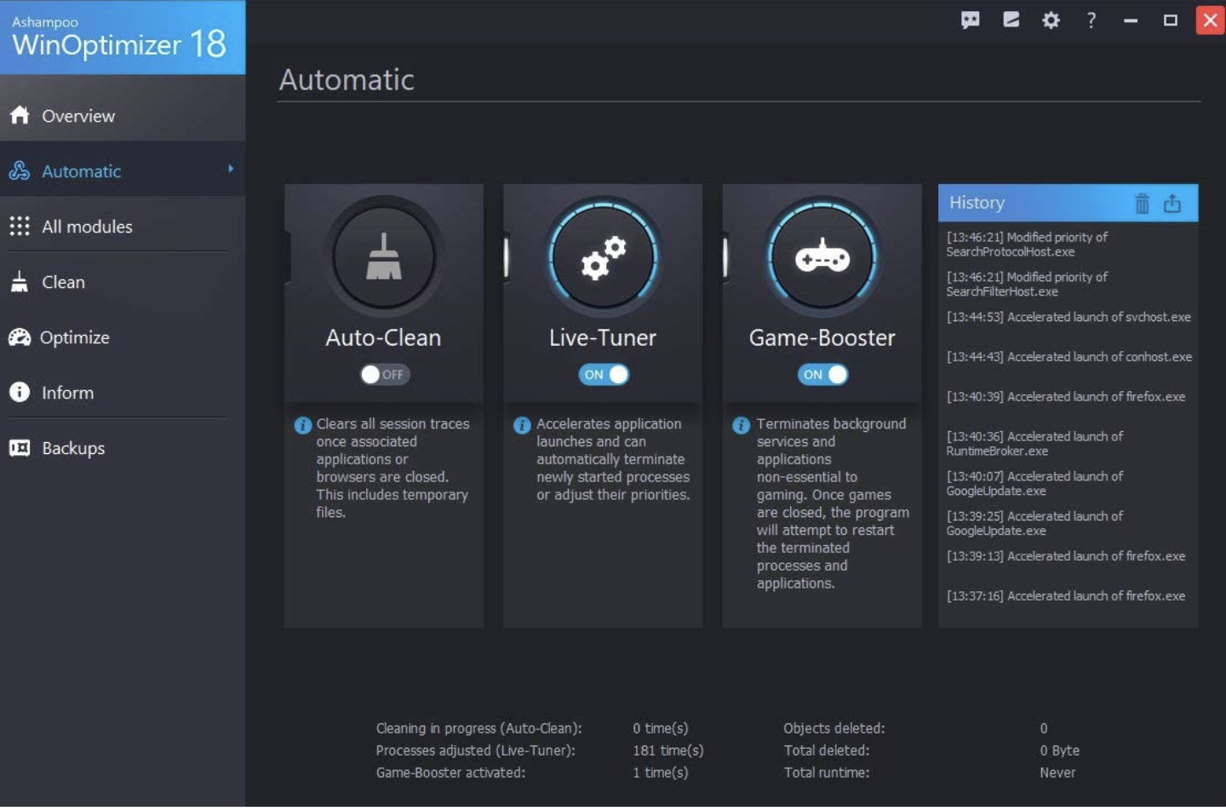The image size is (1226, 811).
Task: Open the feedback chat bubble icon
Action: (x=970, y=20)
